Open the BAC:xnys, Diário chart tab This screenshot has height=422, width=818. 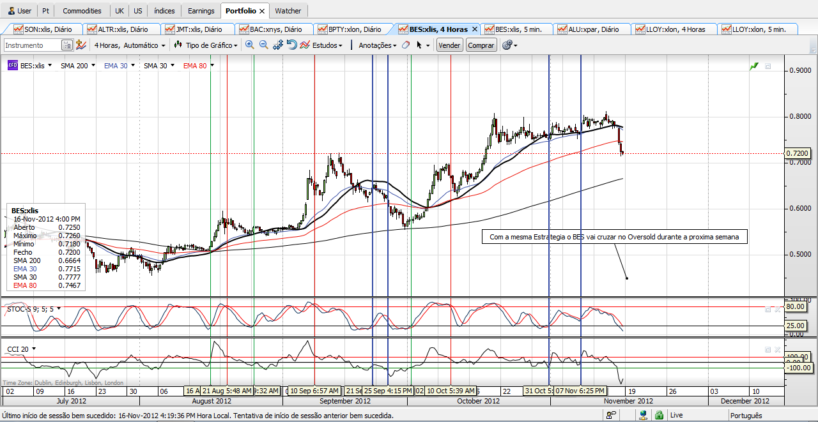point(275,29)
